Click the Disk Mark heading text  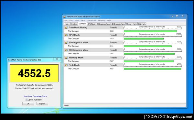click(x=74, y=65)
